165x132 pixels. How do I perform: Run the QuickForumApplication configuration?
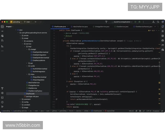[135, 22]
